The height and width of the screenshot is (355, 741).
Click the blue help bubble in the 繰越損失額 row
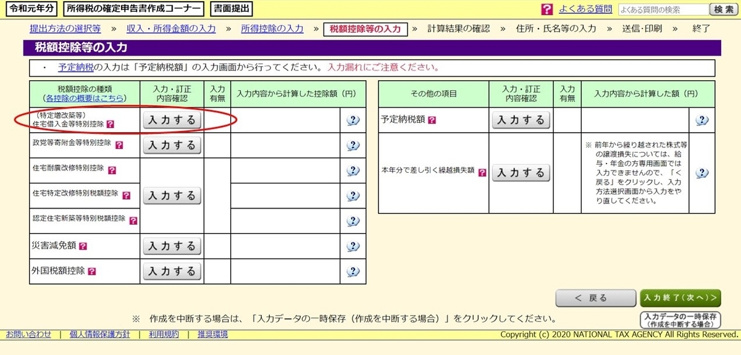point(702,173)
